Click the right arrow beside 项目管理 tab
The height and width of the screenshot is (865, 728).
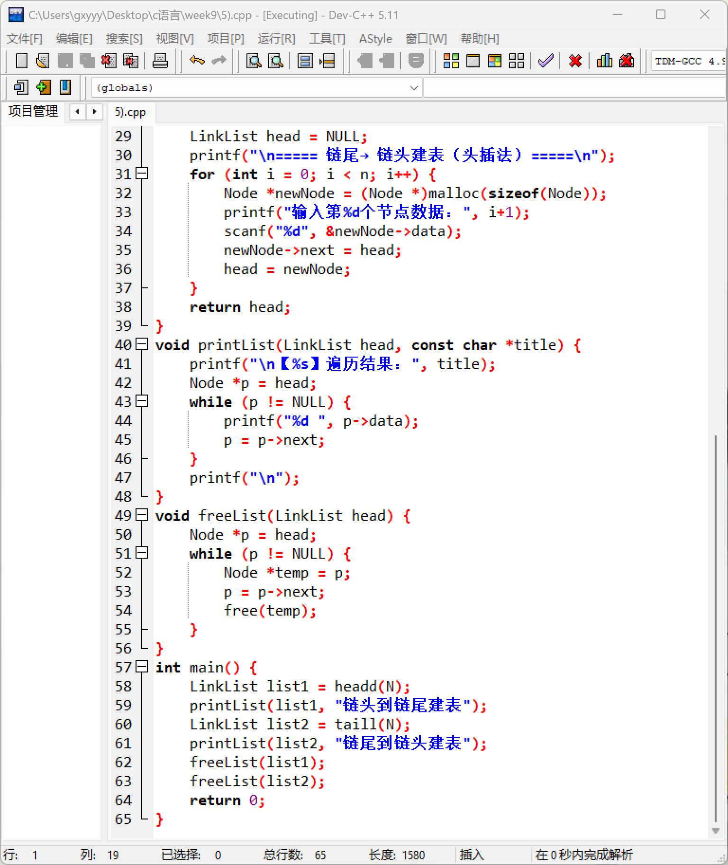point(94,112)
